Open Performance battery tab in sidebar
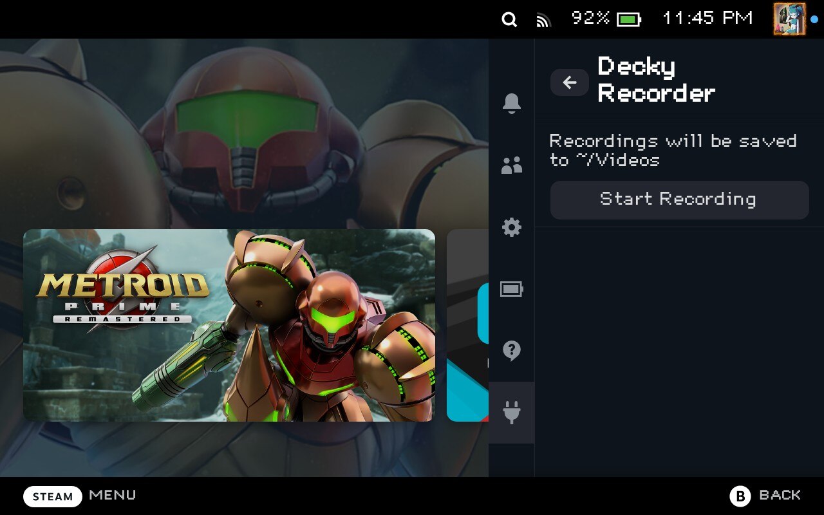Image resolution: width=824 pixels, height=515 pixels. 512,289
